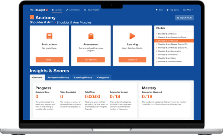223x135 pixels.
Task: Click the Learning play icon
Action: point(132,36)
